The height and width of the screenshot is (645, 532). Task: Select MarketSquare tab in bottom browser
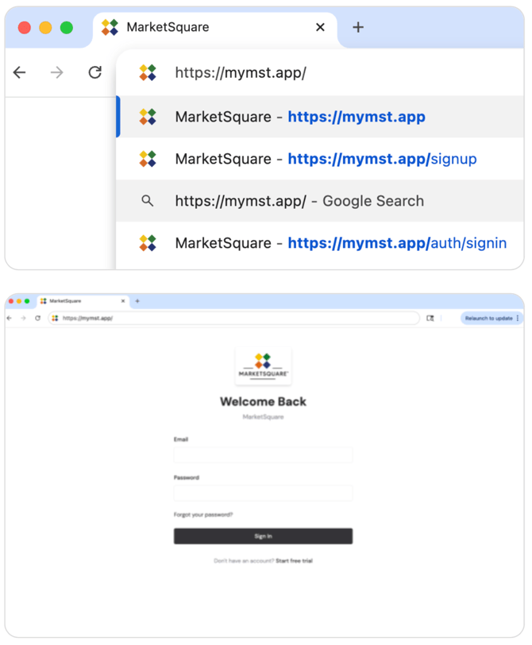point(83,301)
